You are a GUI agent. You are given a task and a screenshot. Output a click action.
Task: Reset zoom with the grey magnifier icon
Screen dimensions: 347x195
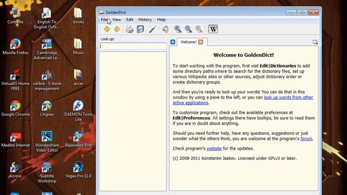point(199,29)
